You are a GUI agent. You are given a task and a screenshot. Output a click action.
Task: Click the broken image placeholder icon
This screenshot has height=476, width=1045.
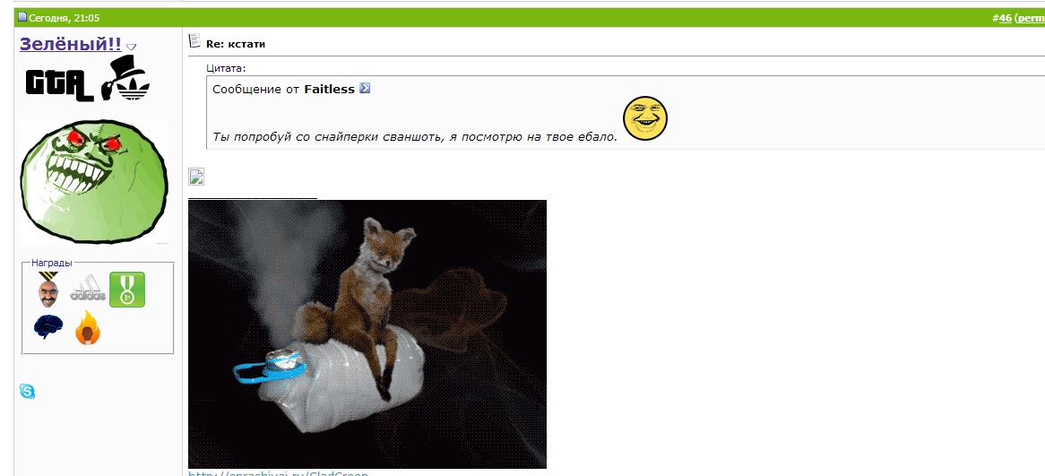[196, 177]
